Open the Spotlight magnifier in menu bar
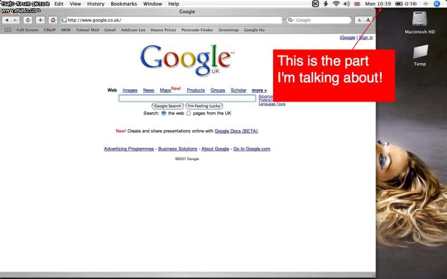447x279 pixels. click(x=437, y=4)
